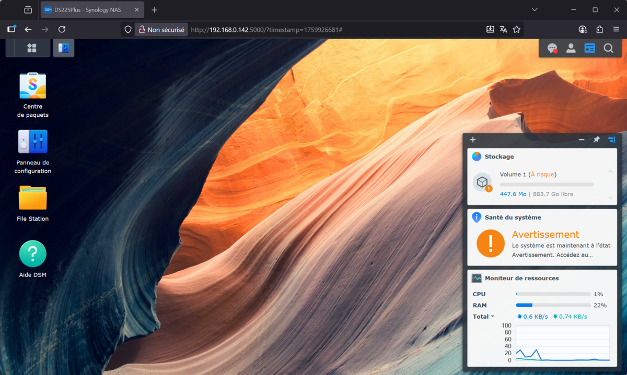Open Centre de paquets desktop icon
The height and width of the screenshot is (375, 627).
click(32, 86)
